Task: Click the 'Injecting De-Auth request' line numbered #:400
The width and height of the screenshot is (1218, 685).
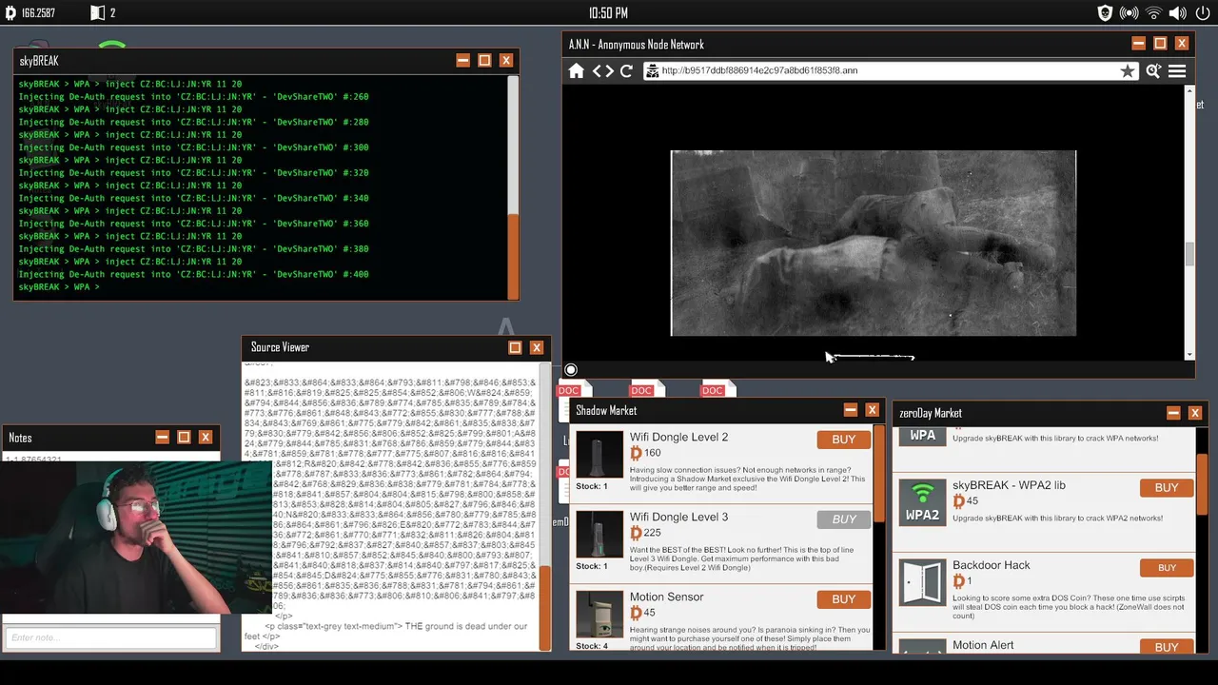Action: pos(193,274)
